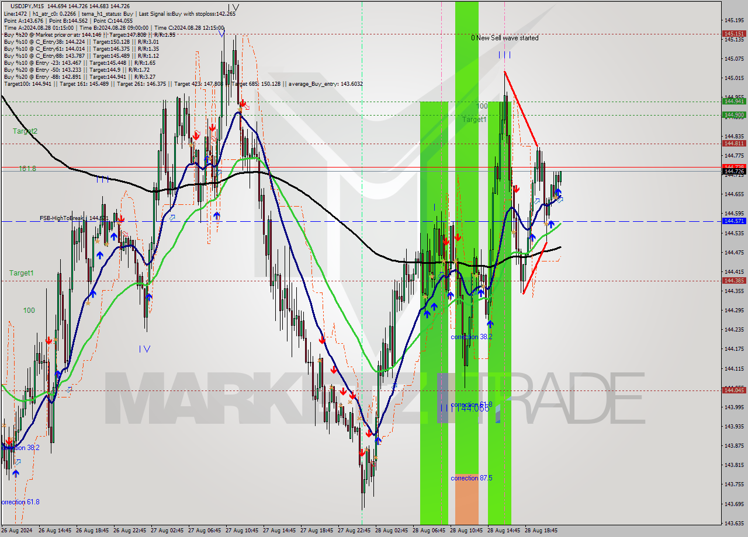
Task: Click the '28 Aug 10:45' time label
Action: click(466, 531)
